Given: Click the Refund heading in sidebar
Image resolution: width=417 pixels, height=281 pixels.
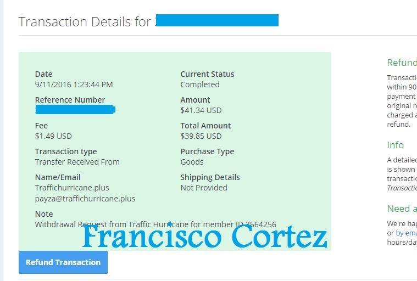Looking at the screenshot, I should pyautogui.click(x=402, y=63).
